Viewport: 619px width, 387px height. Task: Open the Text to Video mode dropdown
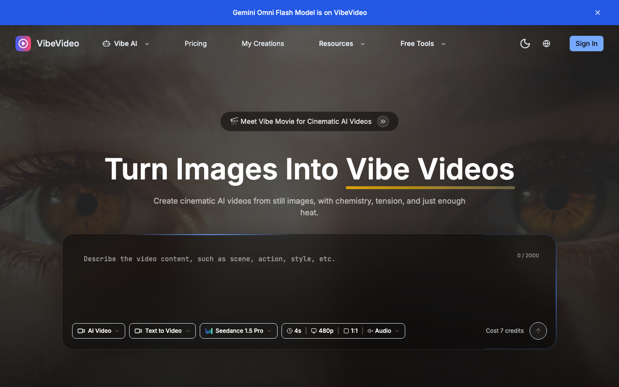[162, 331]
